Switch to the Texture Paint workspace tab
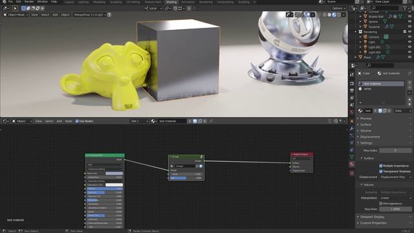414x233 pixels. [x=153, y=2]
